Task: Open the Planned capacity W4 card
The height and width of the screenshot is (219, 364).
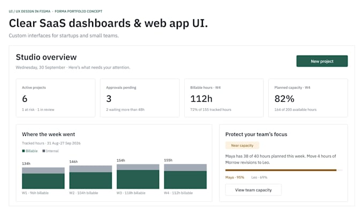Action: tap(308, 98)
